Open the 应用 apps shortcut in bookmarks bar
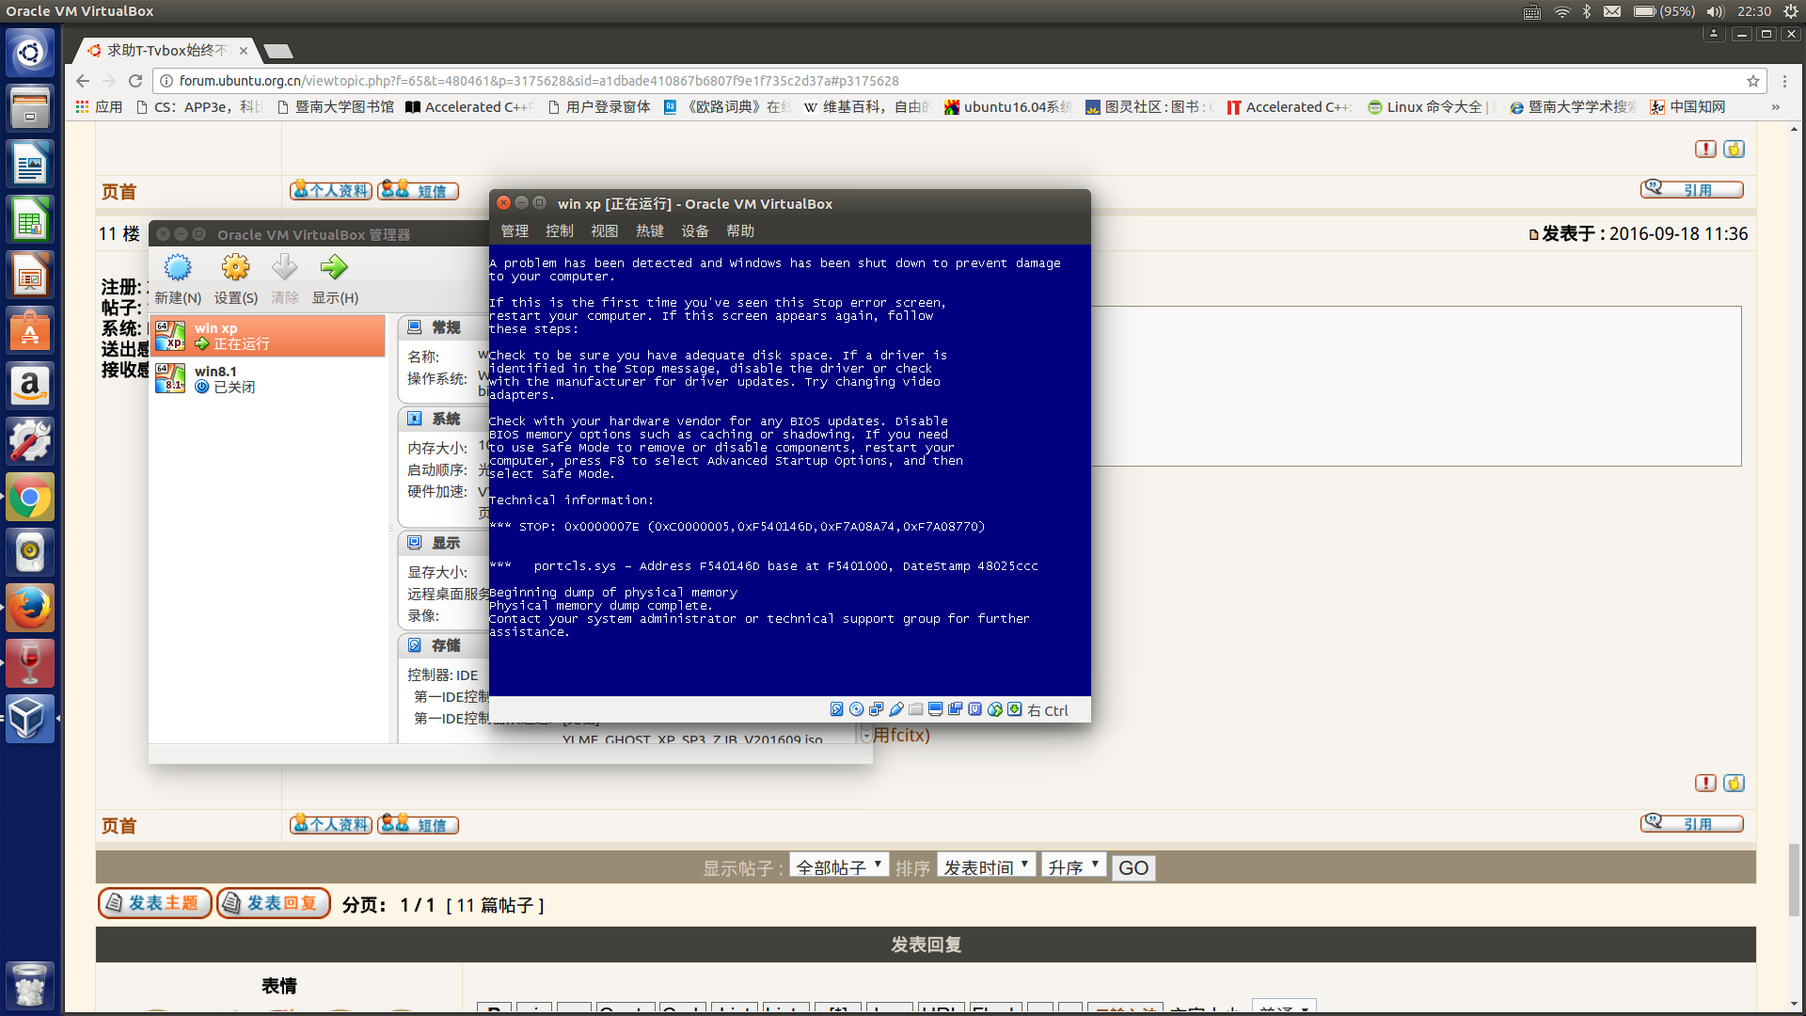This screenshot has width=1806, height=1016. [99, 107]
